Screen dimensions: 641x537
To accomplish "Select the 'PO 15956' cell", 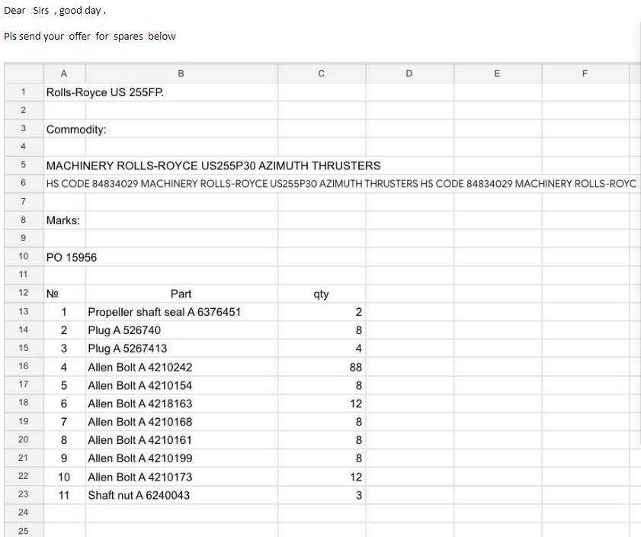I will pyautogui.click(x=72, y=257).
